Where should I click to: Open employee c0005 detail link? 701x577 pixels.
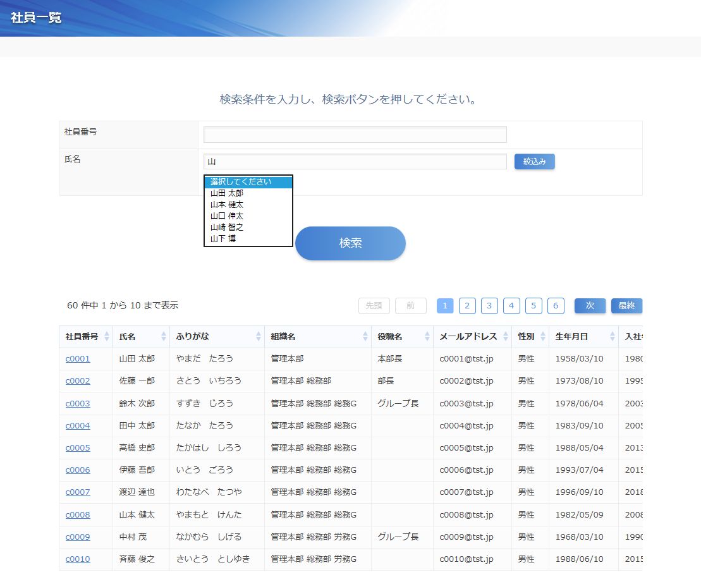click(x=78, y=448)
